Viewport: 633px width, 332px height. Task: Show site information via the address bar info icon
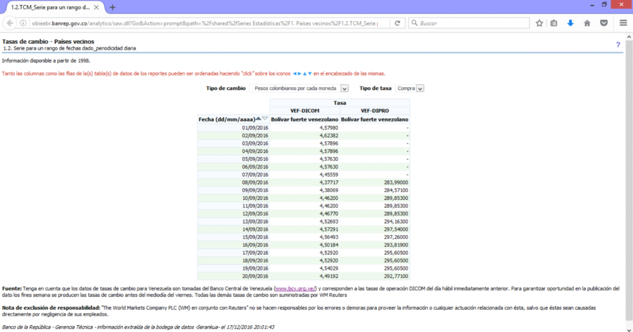[23, 23]
